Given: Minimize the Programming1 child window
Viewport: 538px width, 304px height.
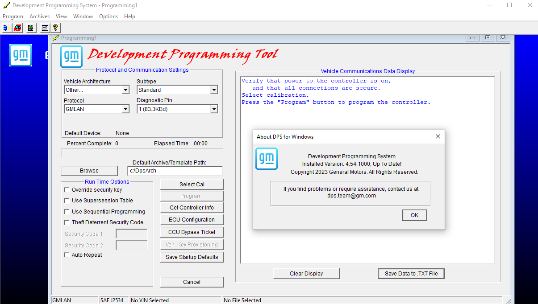Looking at the screenshot, I should (473, 38).
